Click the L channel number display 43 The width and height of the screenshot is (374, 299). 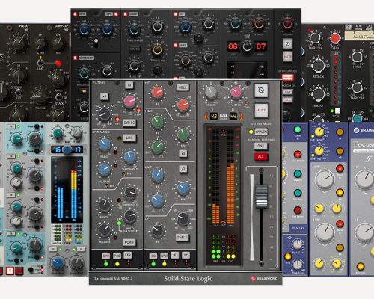(x=214, y=116)
